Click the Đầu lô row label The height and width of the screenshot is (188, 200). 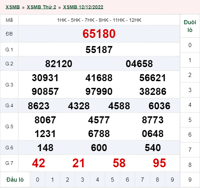point(15,180)
